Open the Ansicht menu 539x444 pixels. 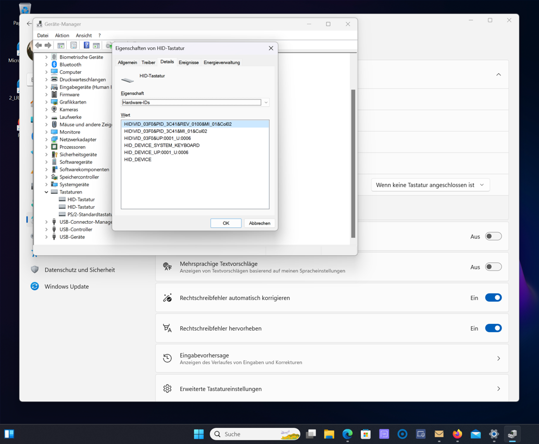(x=83, y=35)
